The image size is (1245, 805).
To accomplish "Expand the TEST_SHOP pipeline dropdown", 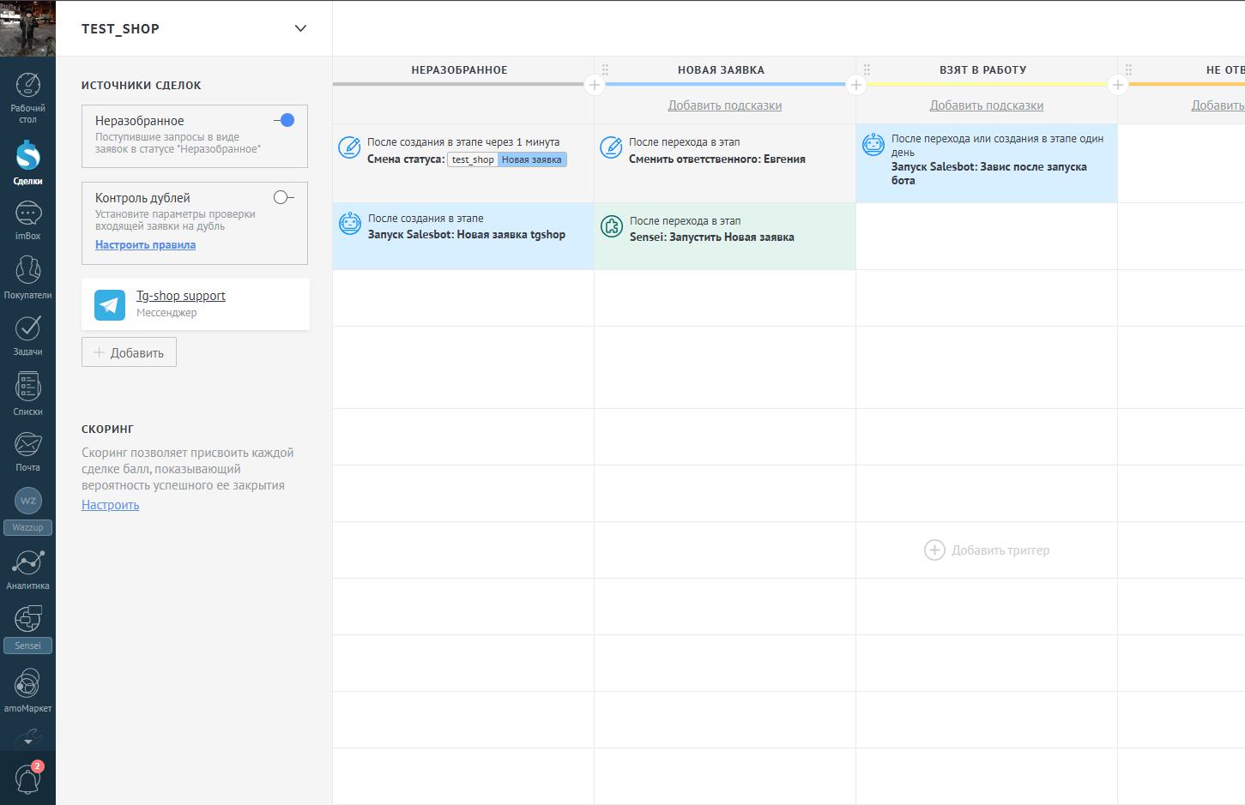I will 300,28.
